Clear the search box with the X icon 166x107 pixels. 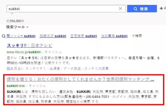(120, 9)
